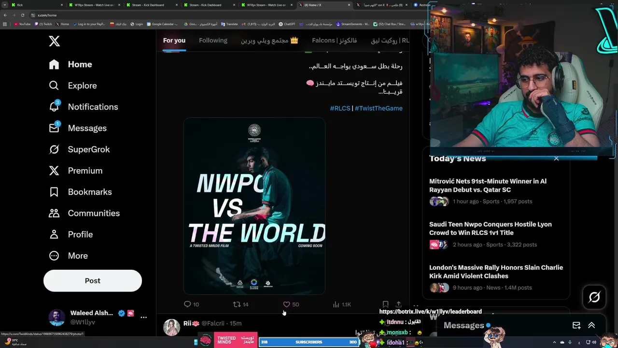618x348 pixels.
Task: Switch to the Following tab
Action: (x=213, y=40)
